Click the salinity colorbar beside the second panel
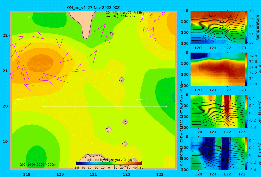 pos(246,69)
